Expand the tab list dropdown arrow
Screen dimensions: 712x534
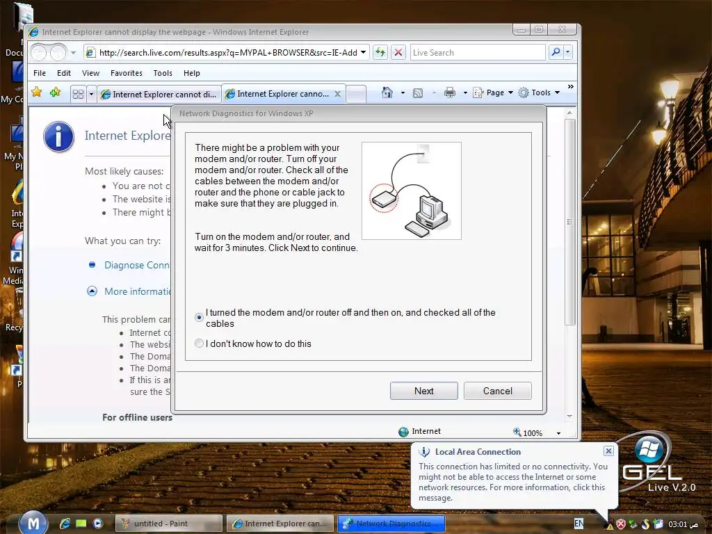[91, 94]
